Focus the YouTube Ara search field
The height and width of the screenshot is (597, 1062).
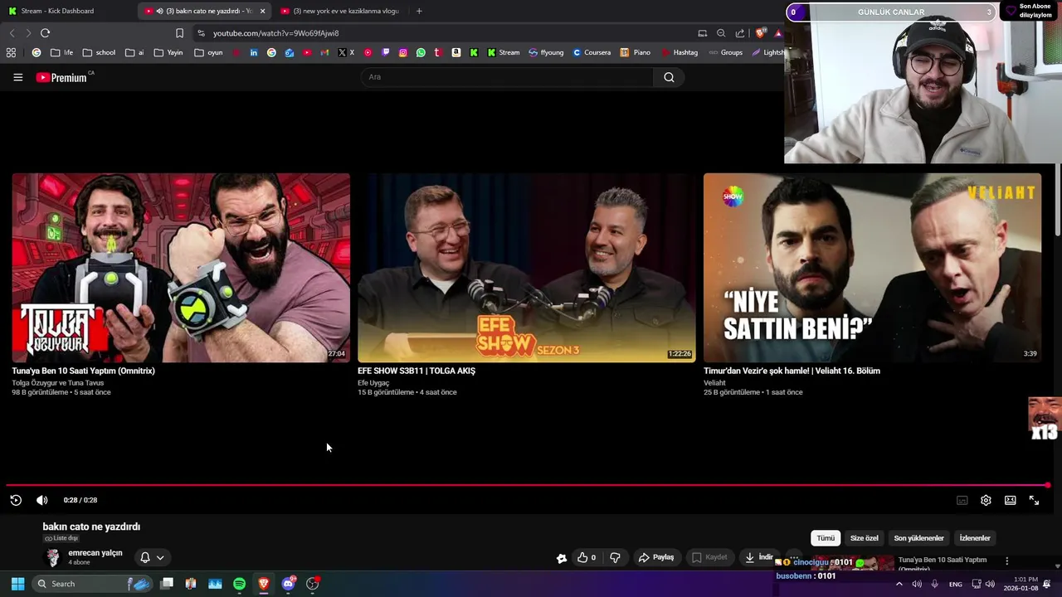tap(507, 77)
